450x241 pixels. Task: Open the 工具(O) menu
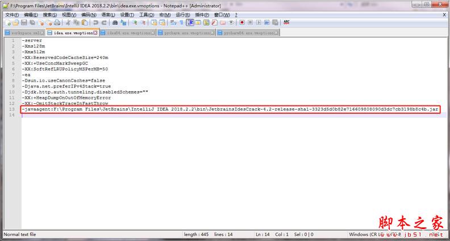pos(147,15)
